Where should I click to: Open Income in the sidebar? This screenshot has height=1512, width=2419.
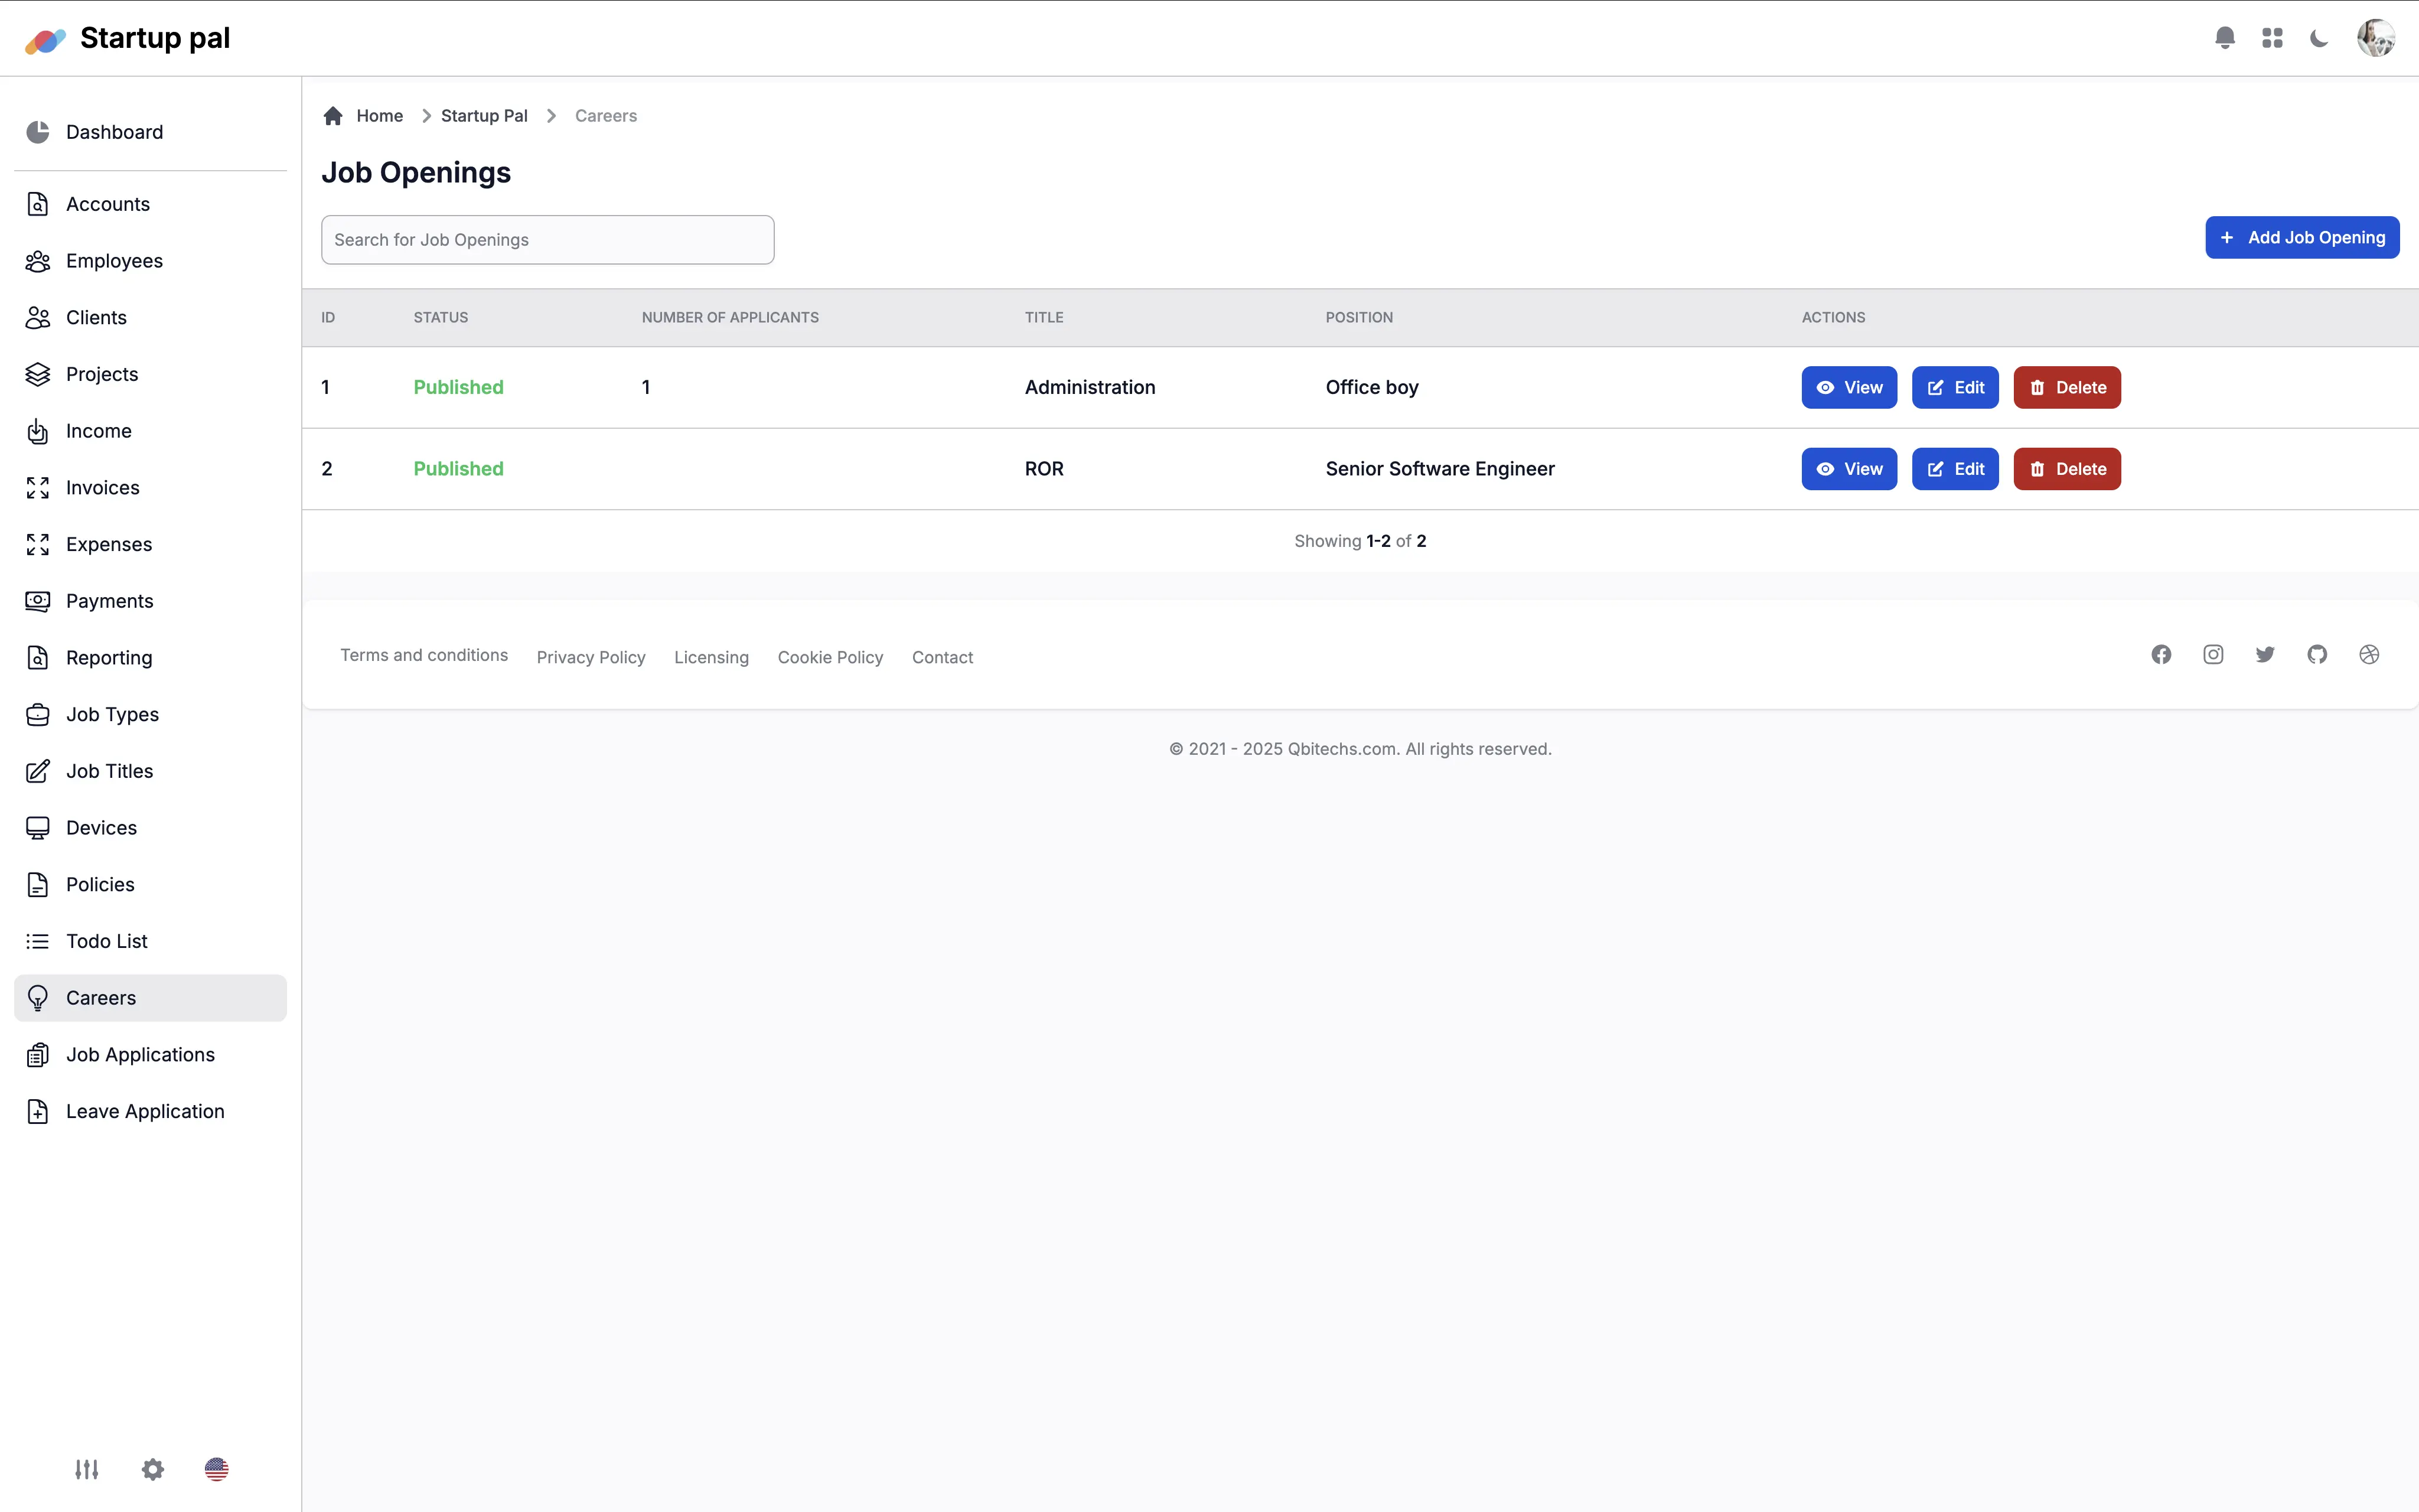[150, 431]
